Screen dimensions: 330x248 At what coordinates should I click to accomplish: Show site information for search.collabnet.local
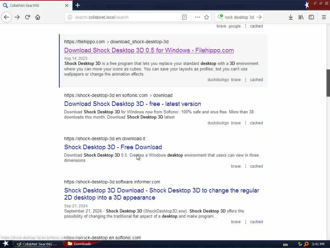click(70, 17)
